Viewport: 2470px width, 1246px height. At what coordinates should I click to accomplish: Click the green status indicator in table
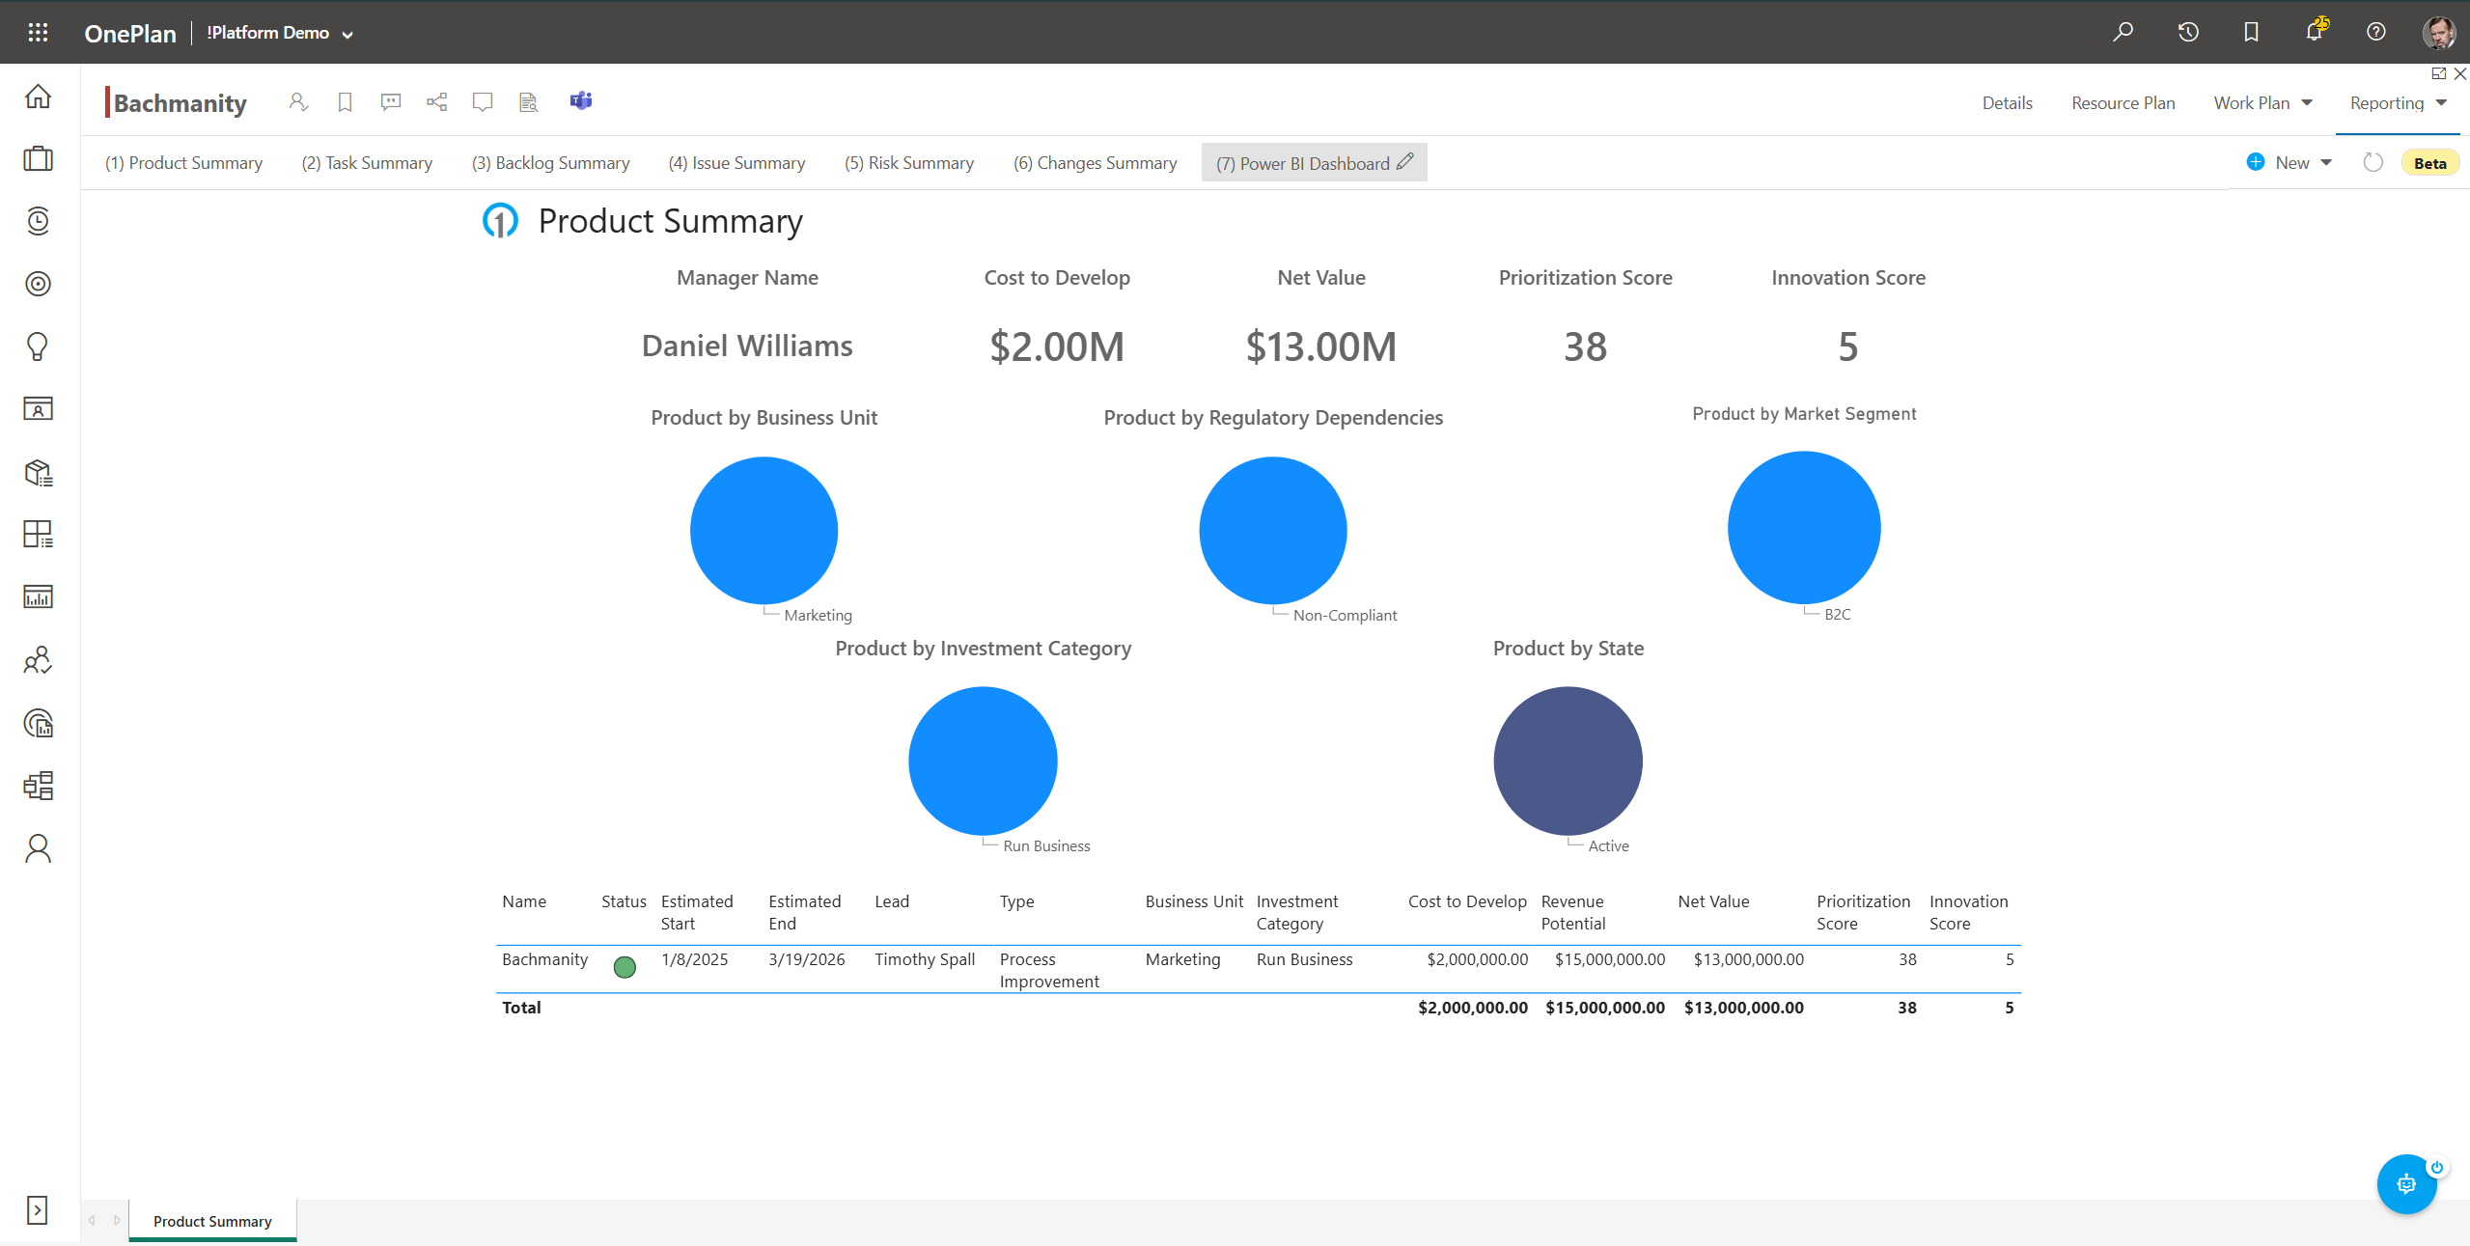tap(624, 966)
